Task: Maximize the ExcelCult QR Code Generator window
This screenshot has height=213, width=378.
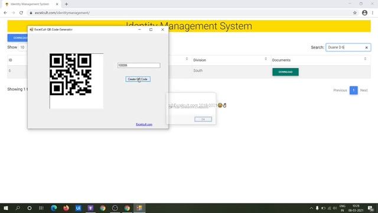Action: tap(151, 30)
